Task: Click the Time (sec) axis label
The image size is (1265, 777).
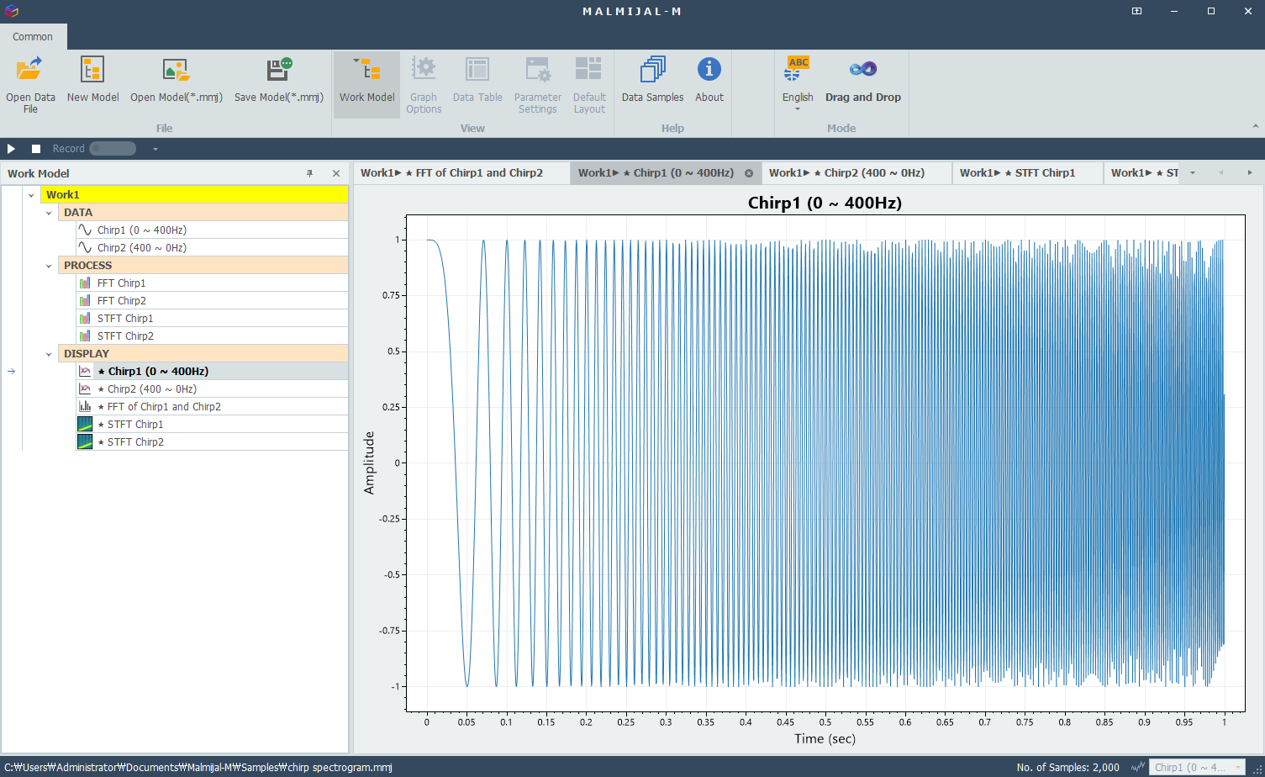Action: [x=825, y=738]
